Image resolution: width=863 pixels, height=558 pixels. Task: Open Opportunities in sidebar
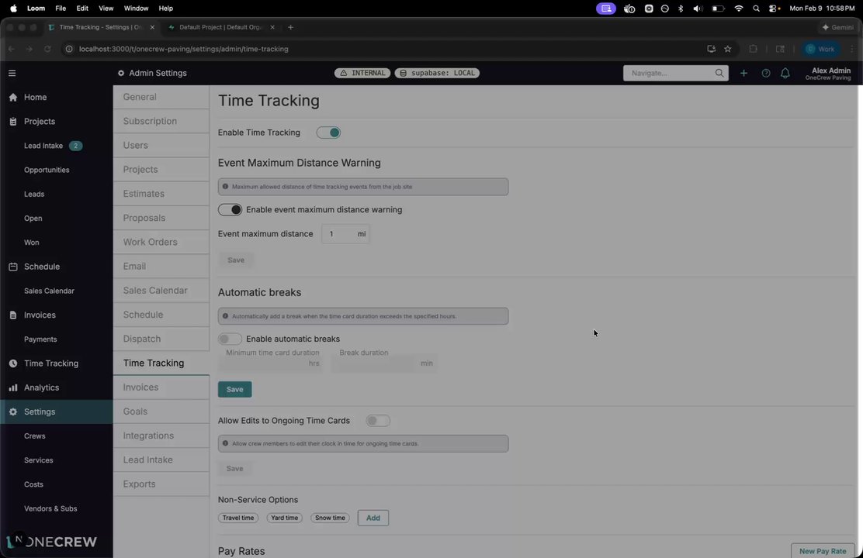pyautogui.click(x=47, y=170)
